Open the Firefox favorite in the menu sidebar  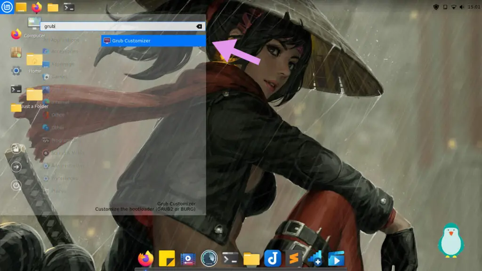click(x=16, y=34)
